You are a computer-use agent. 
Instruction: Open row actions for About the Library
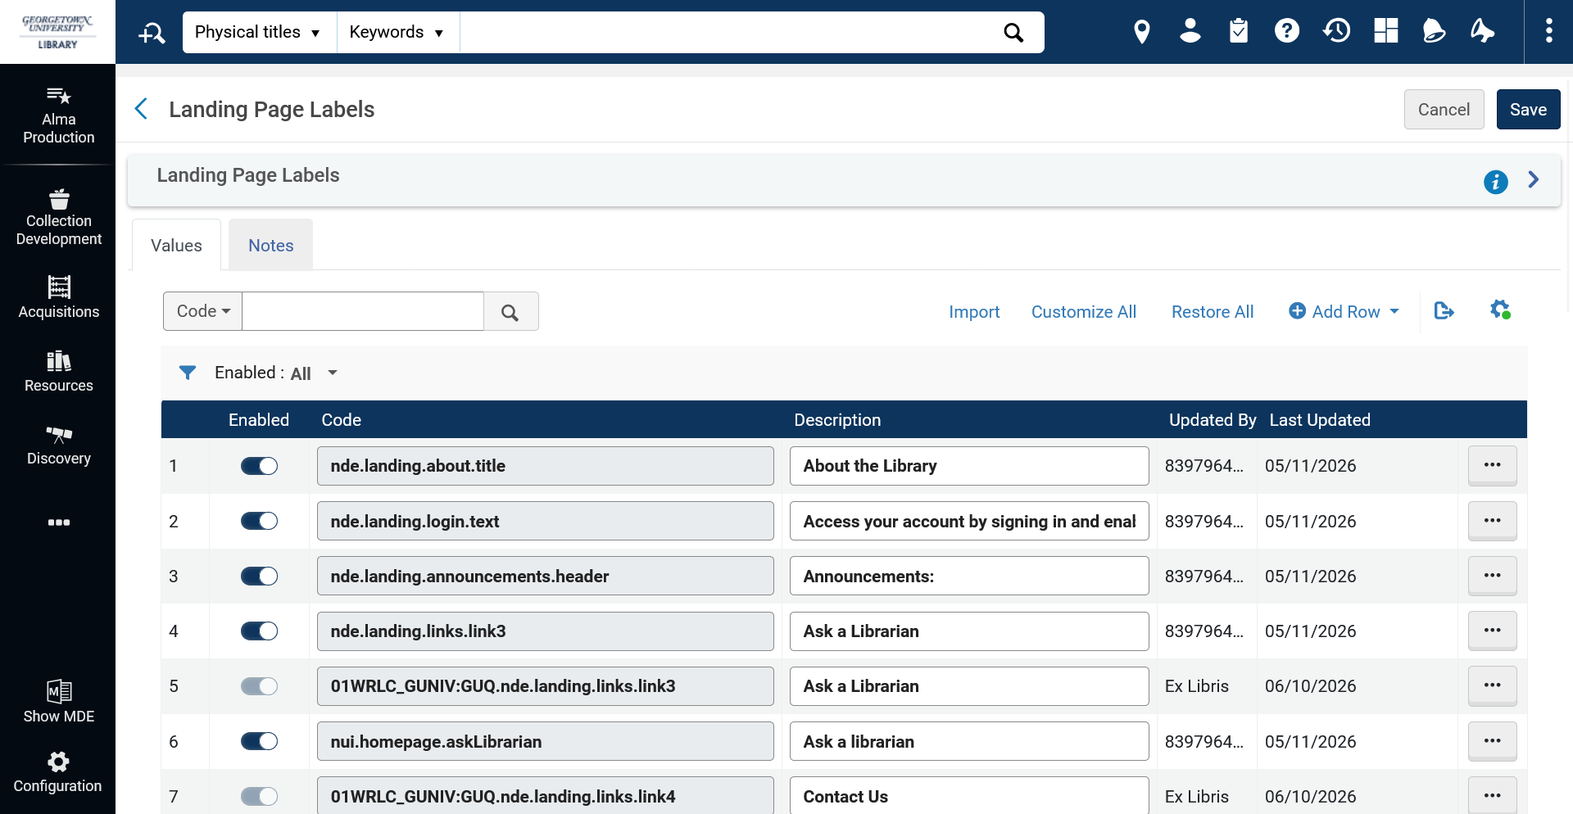click(1492, 465)
